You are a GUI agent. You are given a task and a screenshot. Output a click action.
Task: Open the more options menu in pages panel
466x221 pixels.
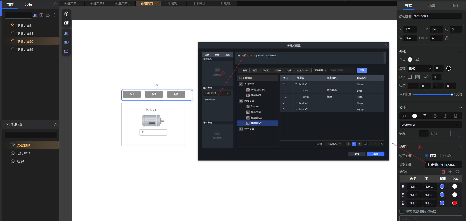click(x=55, y=15)
